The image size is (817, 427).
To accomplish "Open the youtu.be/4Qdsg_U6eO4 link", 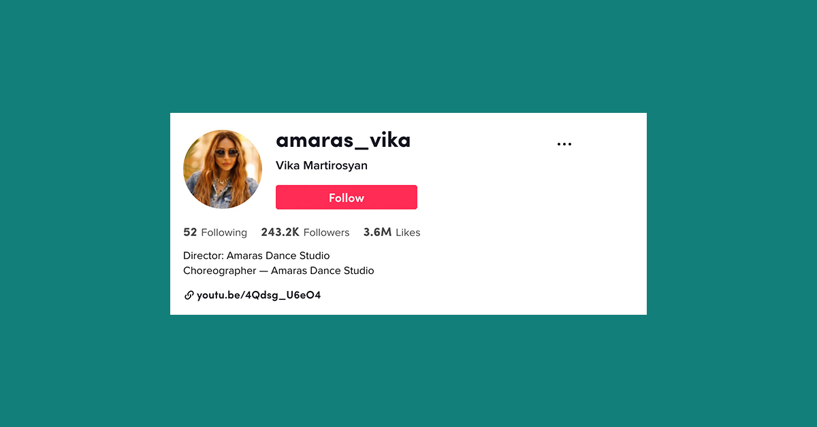I will (x=259, y=296).
